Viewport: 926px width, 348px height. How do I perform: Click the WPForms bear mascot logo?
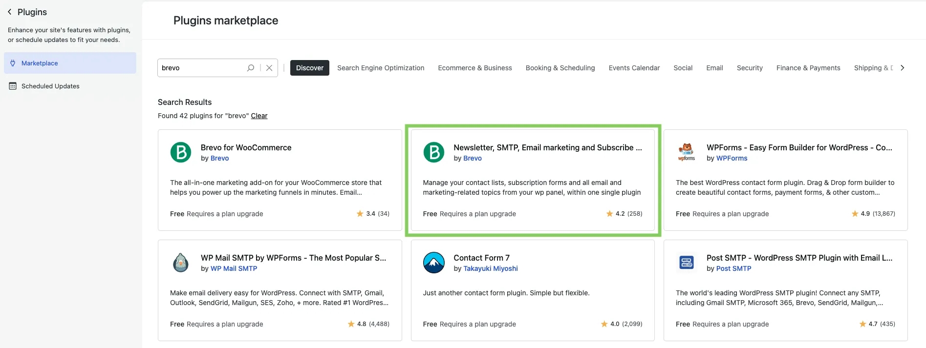coord(687,152)
